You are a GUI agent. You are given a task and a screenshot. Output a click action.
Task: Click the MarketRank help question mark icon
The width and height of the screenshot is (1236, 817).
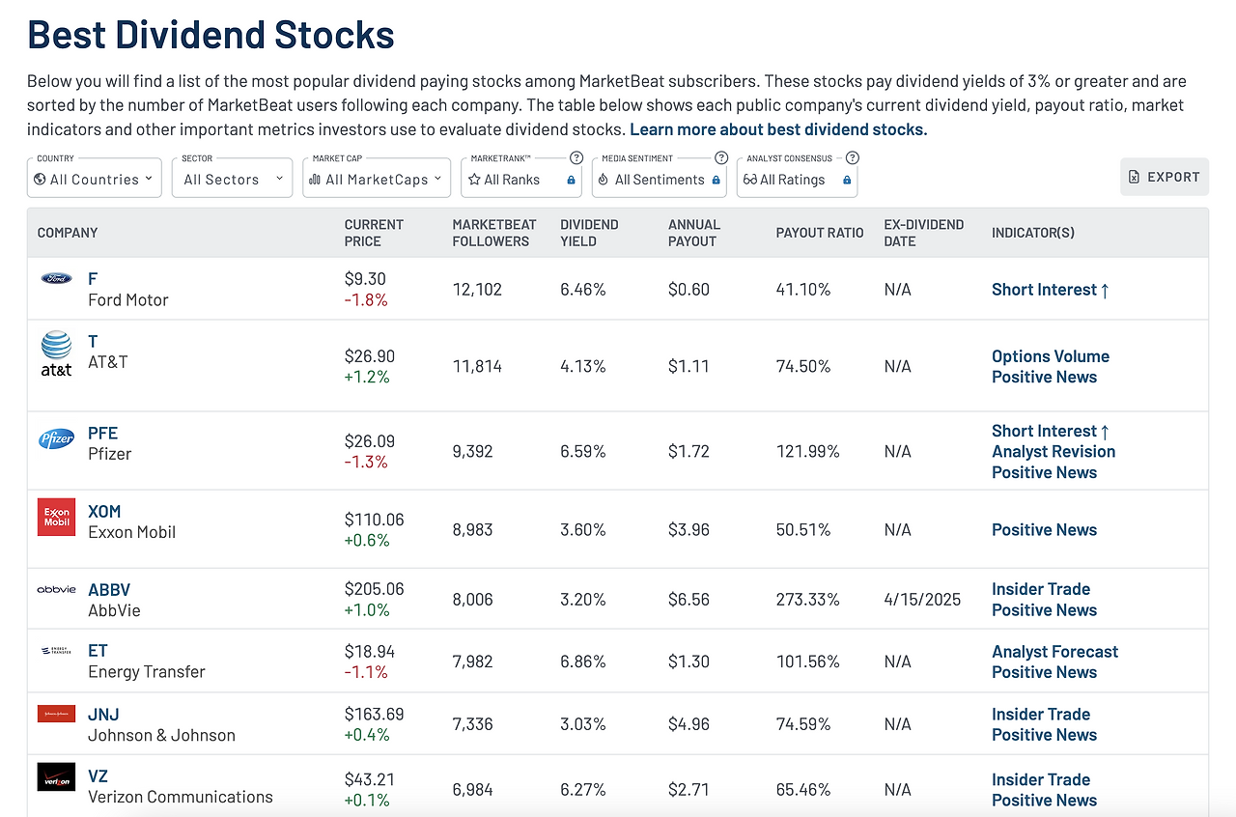pyautogui.click(x=576, y=157)
